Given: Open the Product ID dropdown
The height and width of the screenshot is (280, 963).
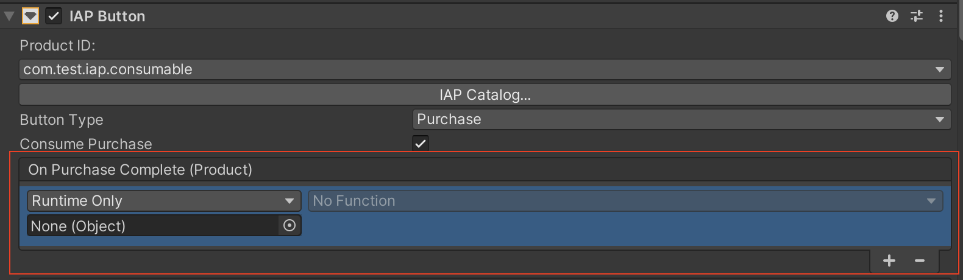Looking at the screenshot, I should pyautogui.click(x=485, y=69).
